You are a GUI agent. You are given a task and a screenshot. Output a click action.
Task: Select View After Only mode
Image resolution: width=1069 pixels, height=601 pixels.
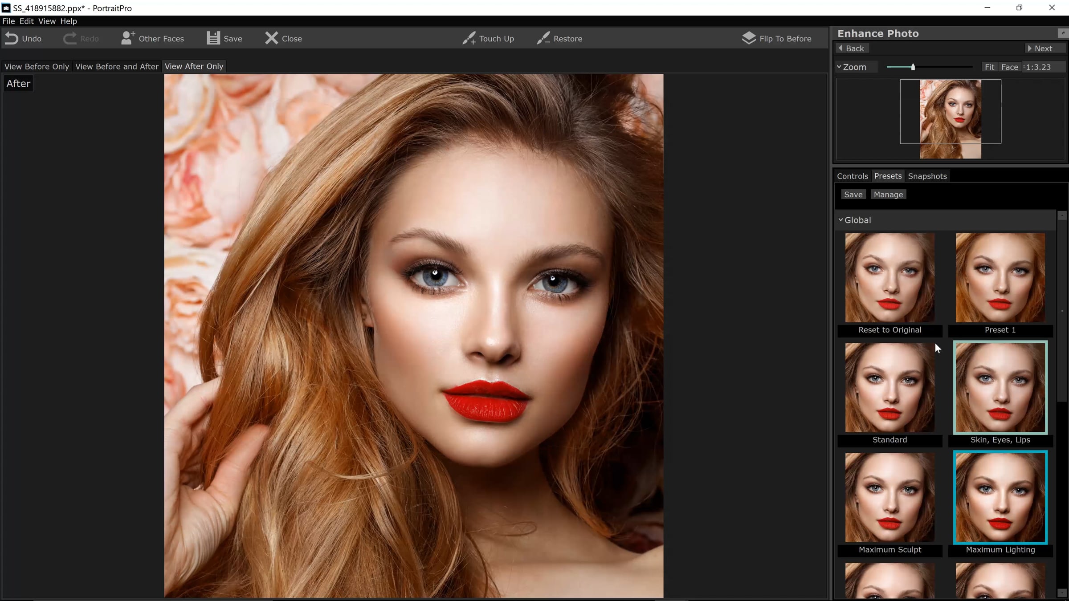click(194, 66)
